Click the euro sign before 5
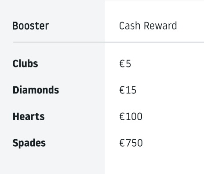Viewport: 204px width, 174px height. click(122, 64)
